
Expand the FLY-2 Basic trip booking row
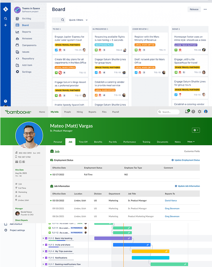point(43,238)
